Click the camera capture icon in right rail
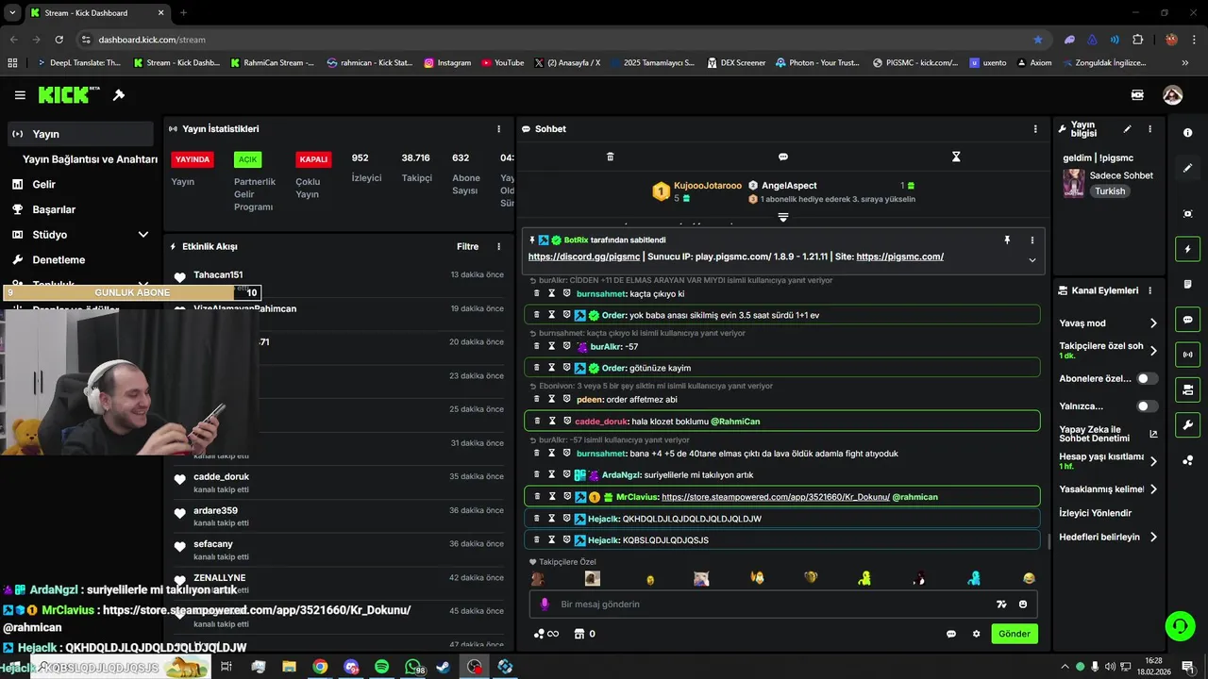This screenshot has height=679, width=1208. click(1187, 214)
